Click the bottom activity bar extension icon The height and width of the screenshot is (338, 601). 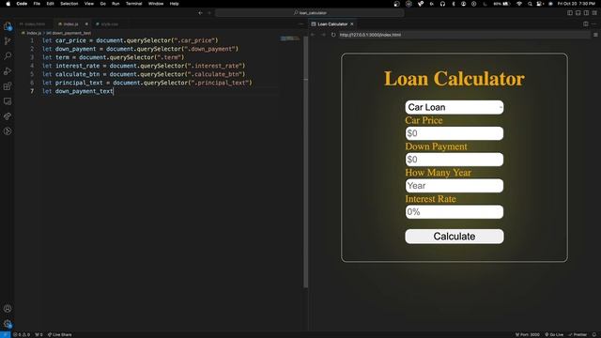[8, 131]
